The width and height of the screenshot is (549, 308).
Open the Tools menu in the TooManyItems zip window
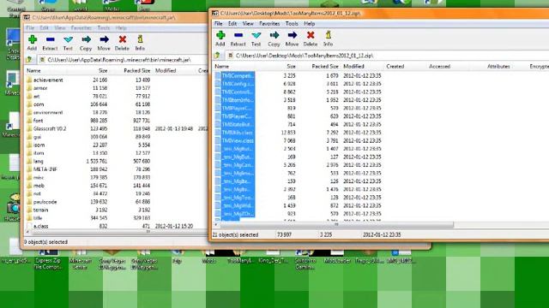[292, 24]
